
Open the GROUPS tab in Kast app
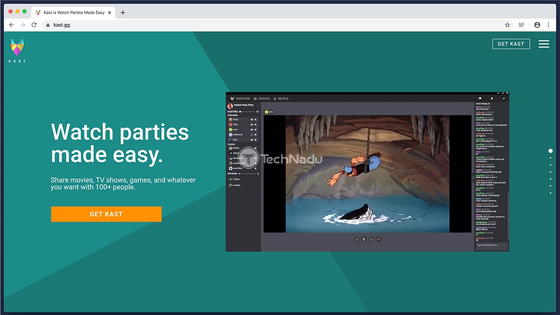coord(262,98)
